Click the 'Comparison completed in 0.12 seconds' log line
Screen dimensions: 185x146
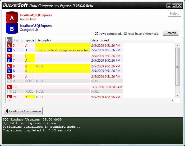[37, 130]
